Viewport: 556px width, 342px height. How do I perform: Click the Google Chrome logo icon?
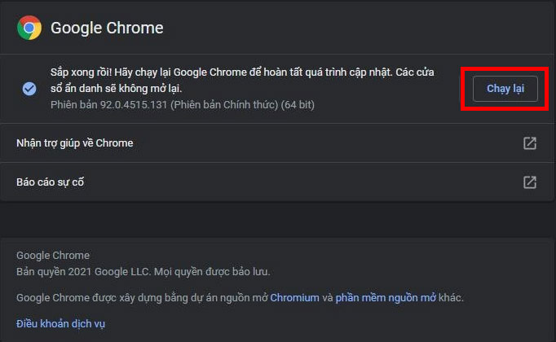tap(29, 28)
